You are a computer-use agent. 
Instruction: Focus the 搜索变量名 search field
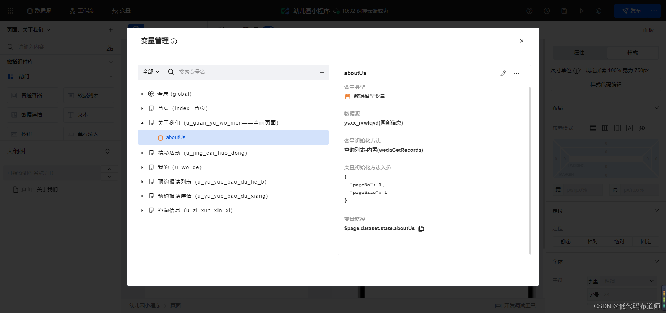pos(243,72)
